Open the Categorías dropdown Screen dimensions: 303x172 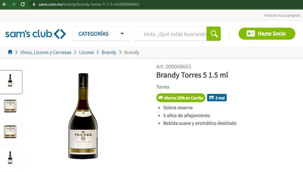101,34
